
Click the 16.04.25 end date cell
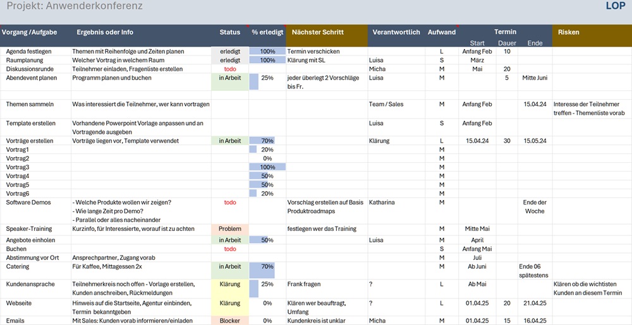[x=535, y=321]
